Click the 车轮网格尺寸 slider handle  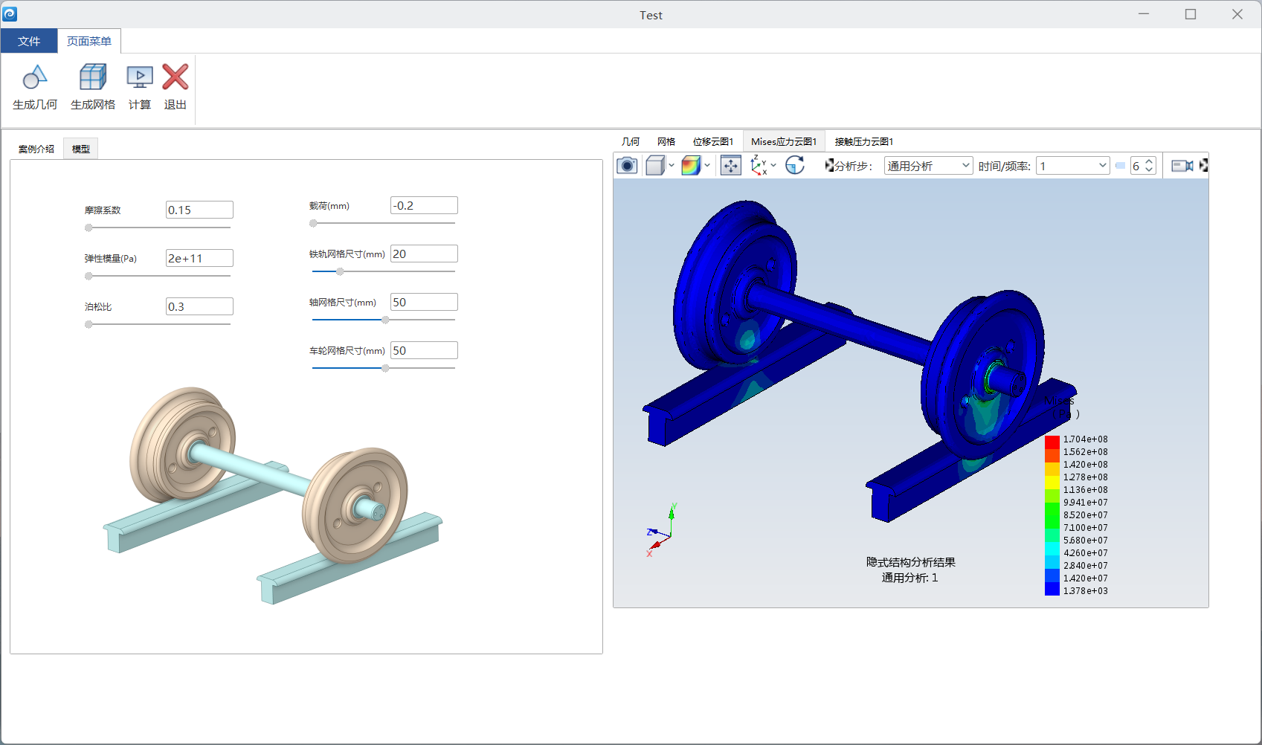pyautogui.click(x=385, y=368)
